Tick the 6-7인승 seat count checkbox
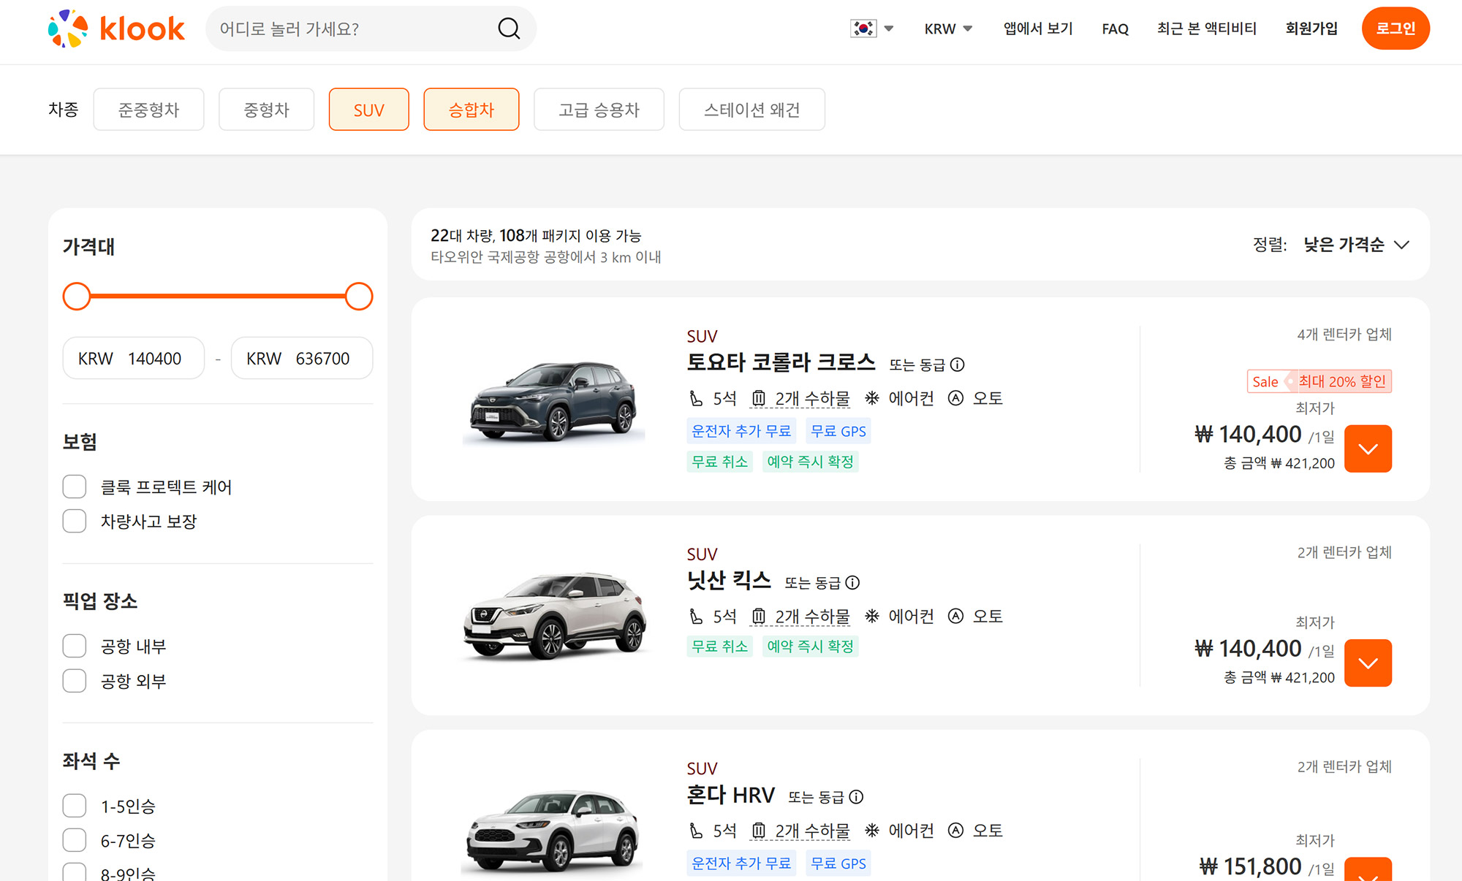Viewport: 1462px width, 881px height. [75, 840]
